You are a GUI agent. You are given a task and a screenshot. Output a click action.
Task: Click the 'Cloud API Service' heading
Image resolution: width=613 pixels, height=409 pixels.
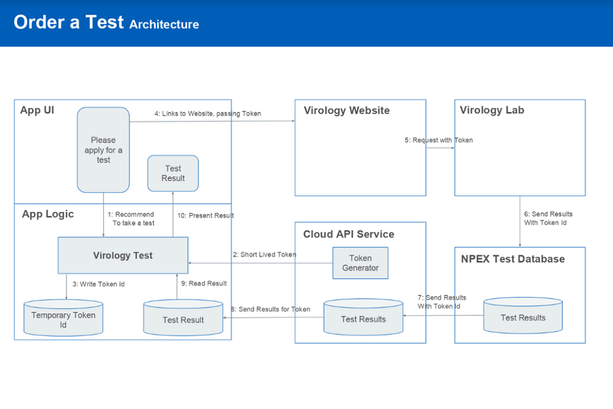349,234
